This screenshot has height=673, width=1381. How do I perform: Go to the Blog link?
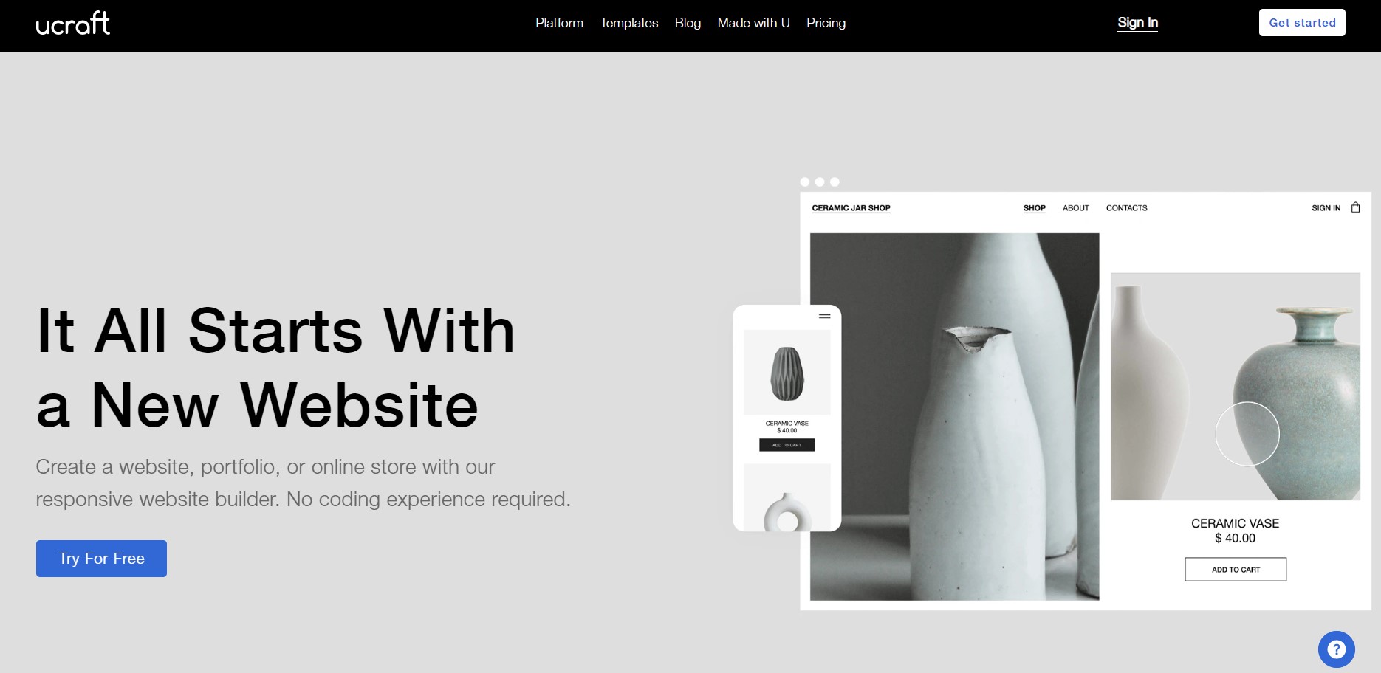pyautogui.click(x=688, y=23)
